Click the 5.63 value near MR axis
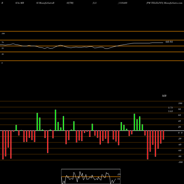 [170, 111]
